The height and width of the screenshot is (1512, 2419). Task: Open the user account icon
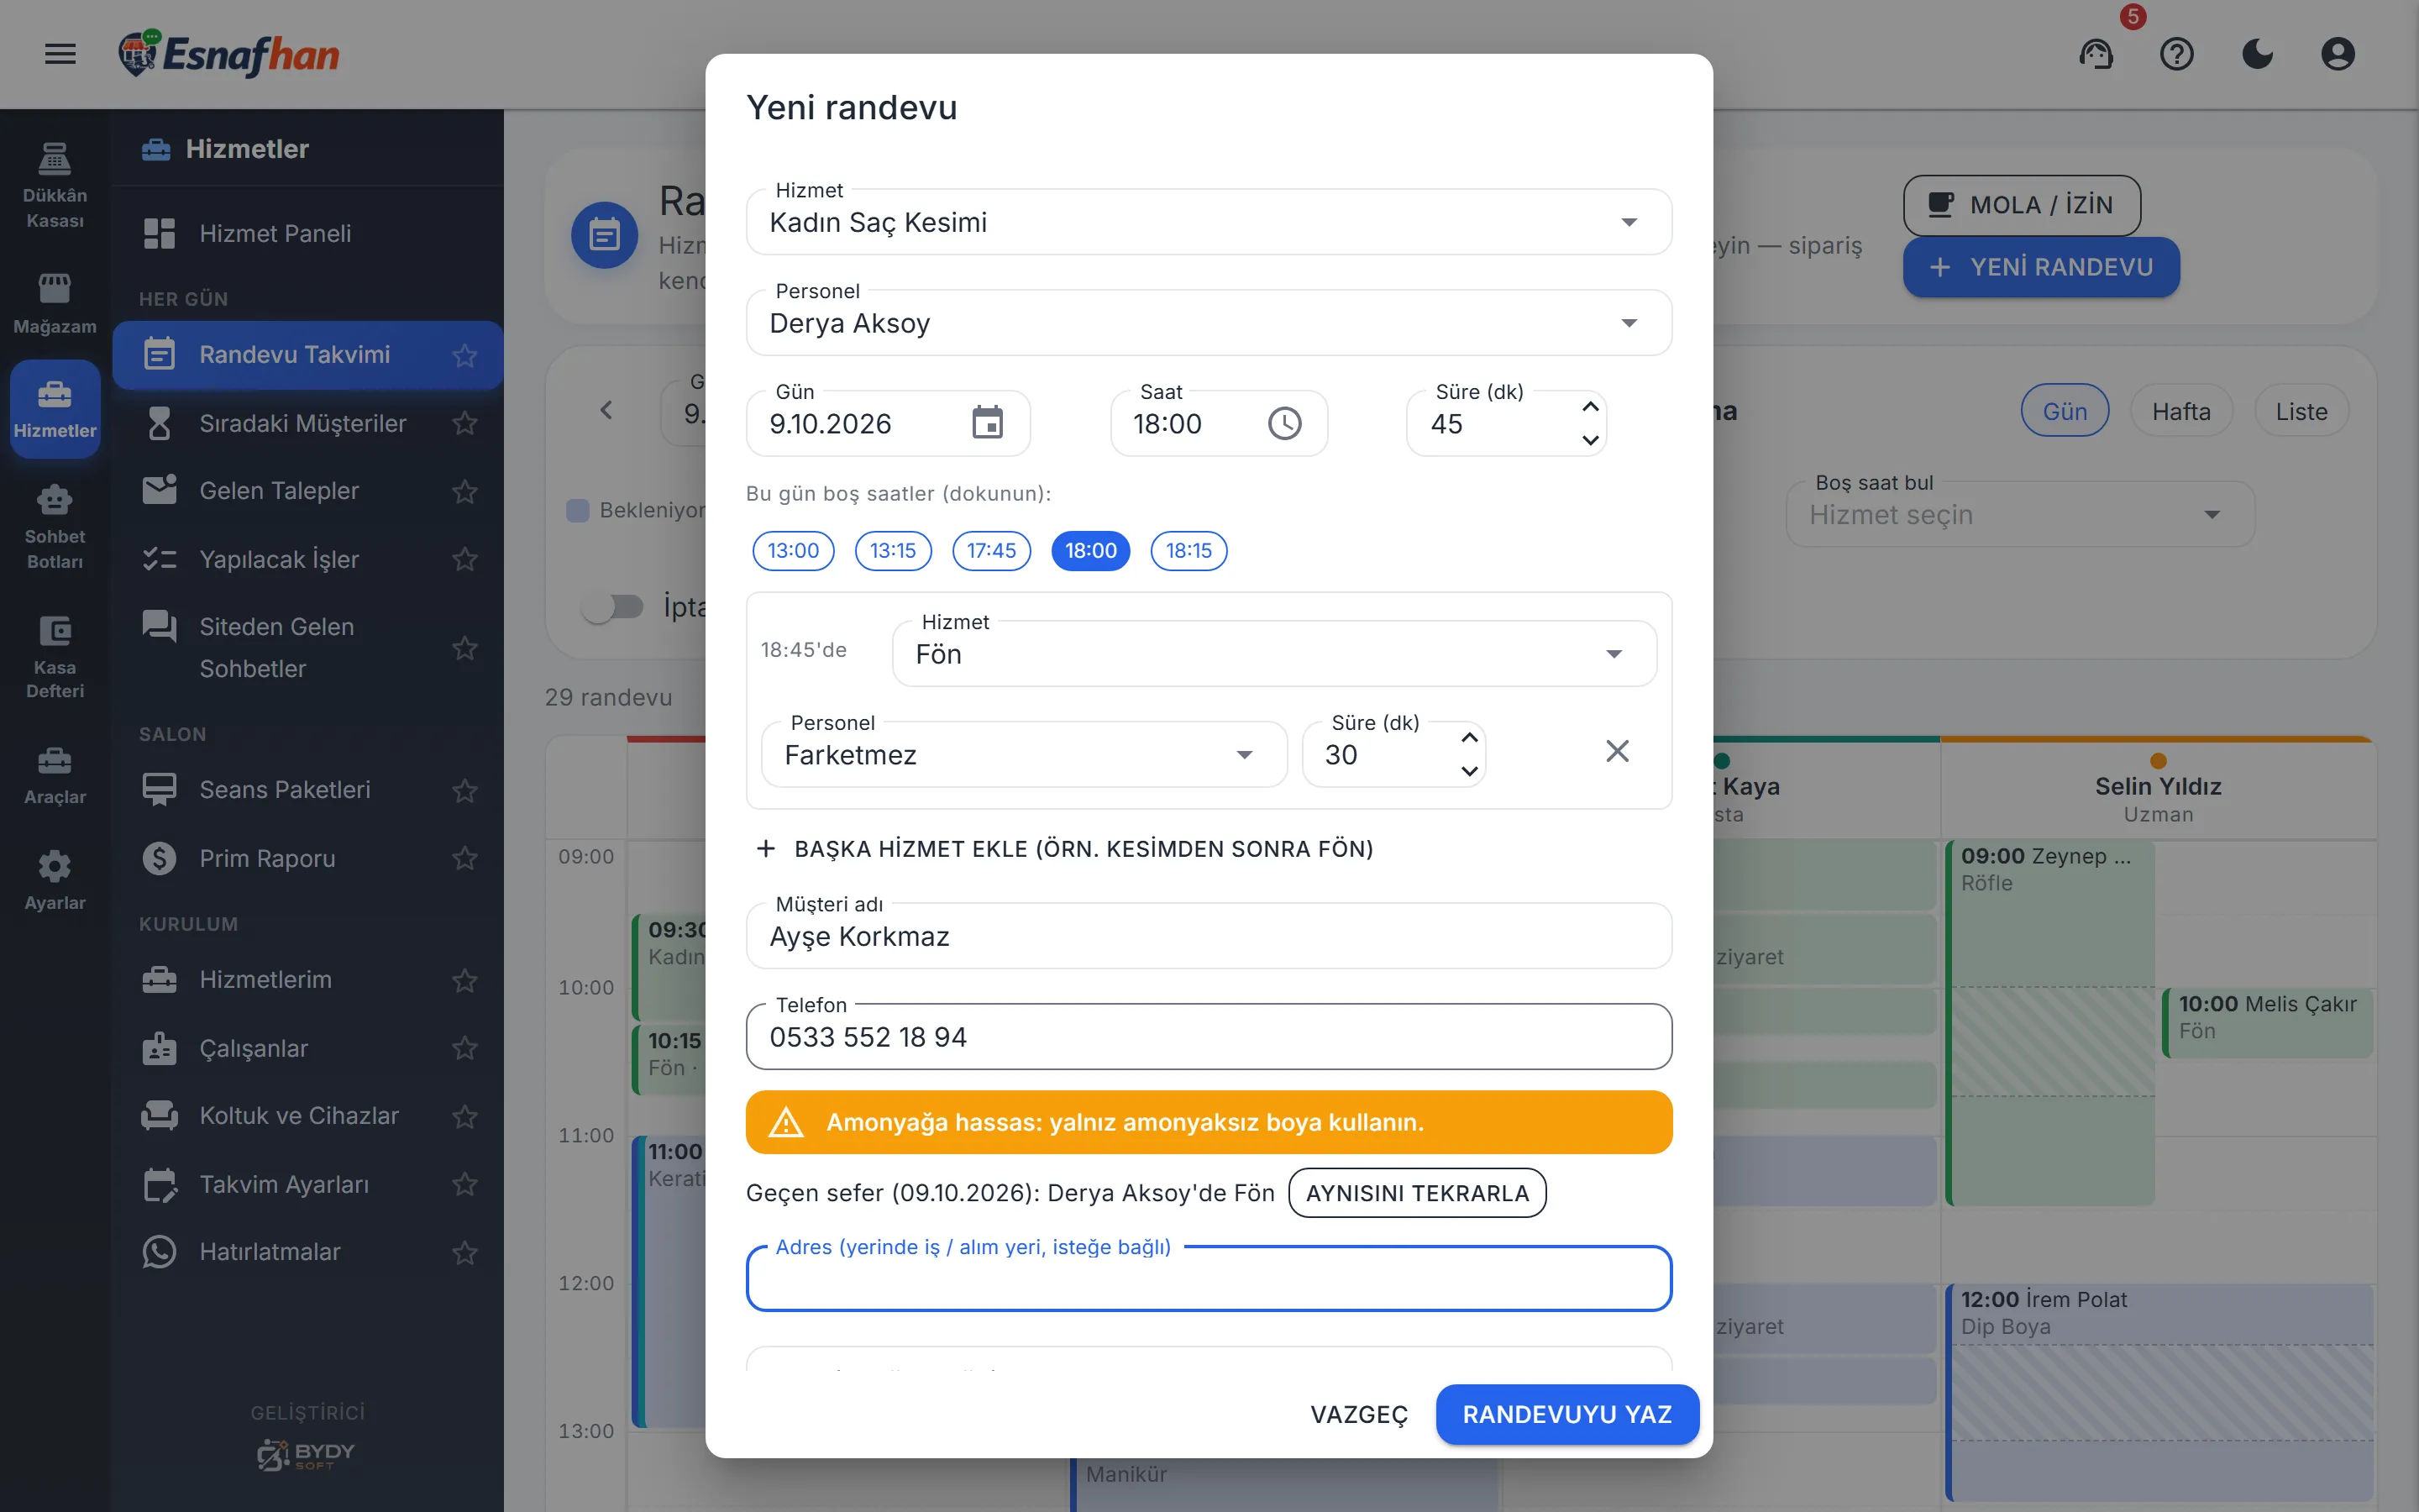click(x=2337, y=54)
